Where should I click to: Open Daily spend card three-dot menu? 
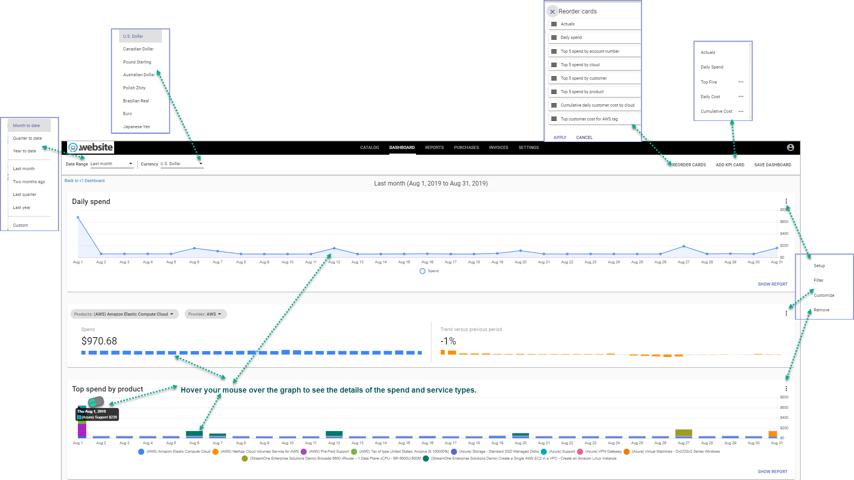tap(786, 201)
